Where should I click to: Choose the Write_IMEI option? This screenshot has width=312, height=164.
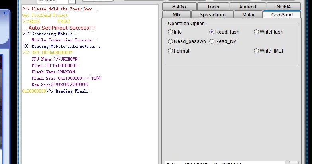coord(269,51)
